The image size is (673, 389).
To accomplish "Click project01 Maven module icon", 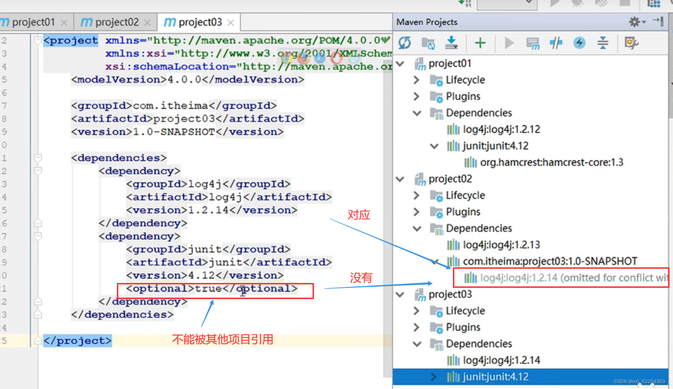I will coord(420,64).
